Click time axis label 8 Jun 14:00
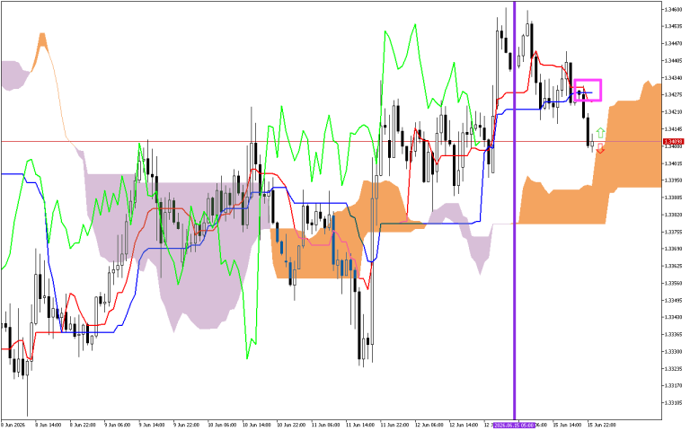Viewport: 690px width, 431px height. pyautogui.click(x=48, y=426)
